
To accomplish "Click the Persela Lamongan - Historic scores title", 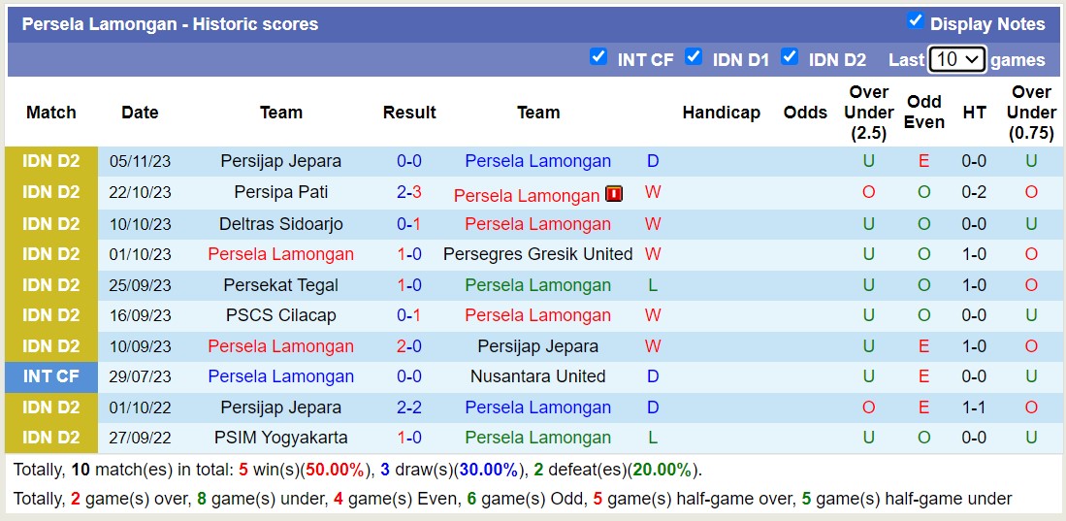I will pyautogui.click(x=170, y=24).
